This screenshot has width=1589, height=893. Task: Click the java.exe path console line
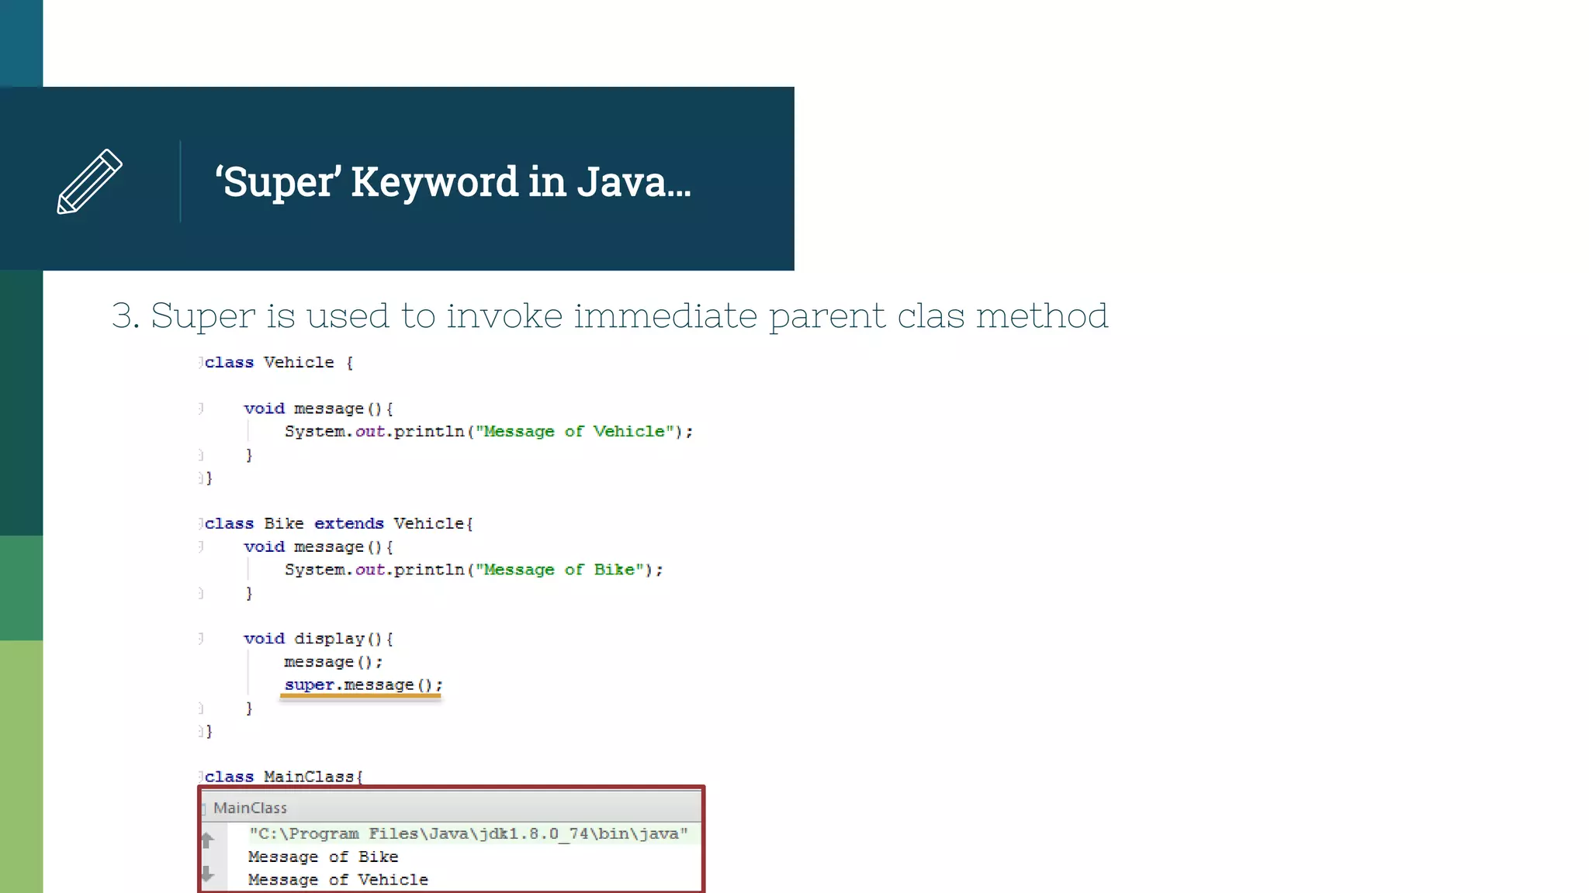pyautogui.click(x=468, y=834)
